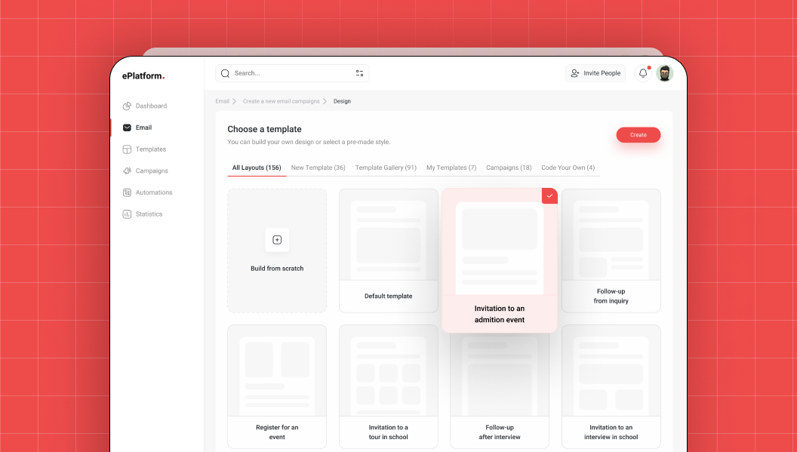797x452 pixels.
Task: Open the Dashboard icon in sidebar
Action: click(x=127, y=106)
